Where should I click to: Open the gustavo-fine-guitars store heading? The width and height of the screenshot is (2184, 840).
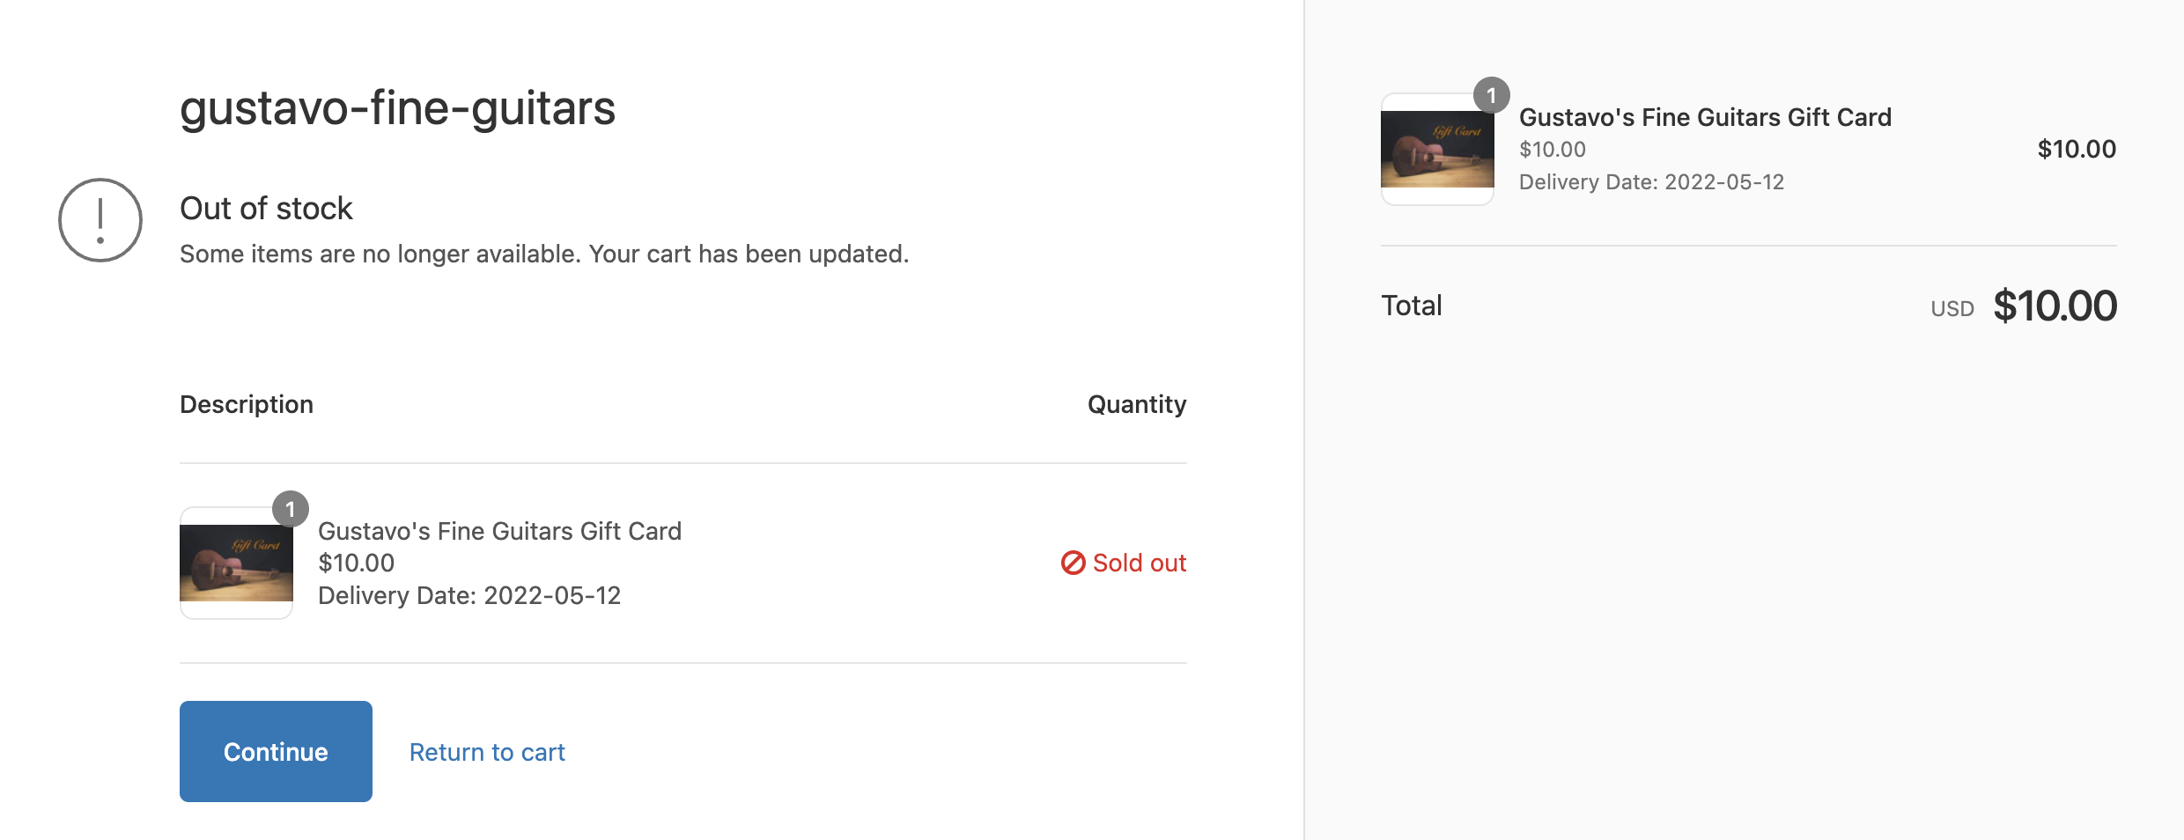[397, 108]
